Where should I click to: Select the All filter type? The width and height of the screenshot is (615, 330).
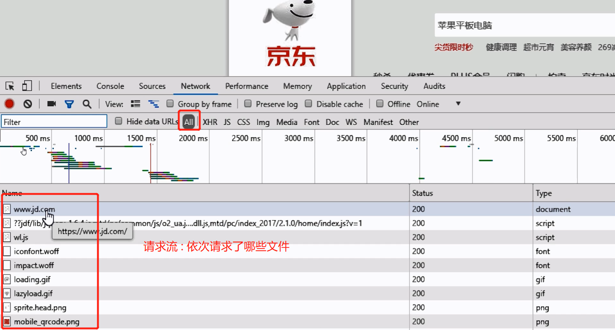189,122
